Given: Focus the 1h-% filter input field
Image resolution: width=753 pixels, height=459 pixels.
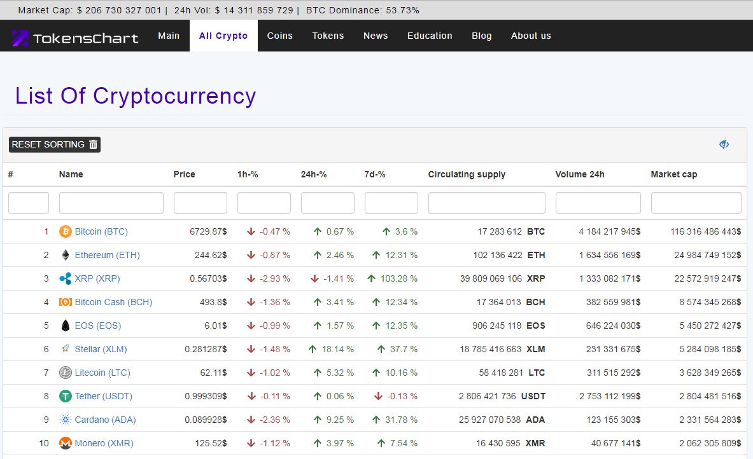Looking at the screenshot, I should coord(264,203).
